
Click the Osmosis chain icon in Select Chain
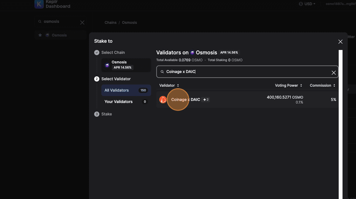(107, 65)
